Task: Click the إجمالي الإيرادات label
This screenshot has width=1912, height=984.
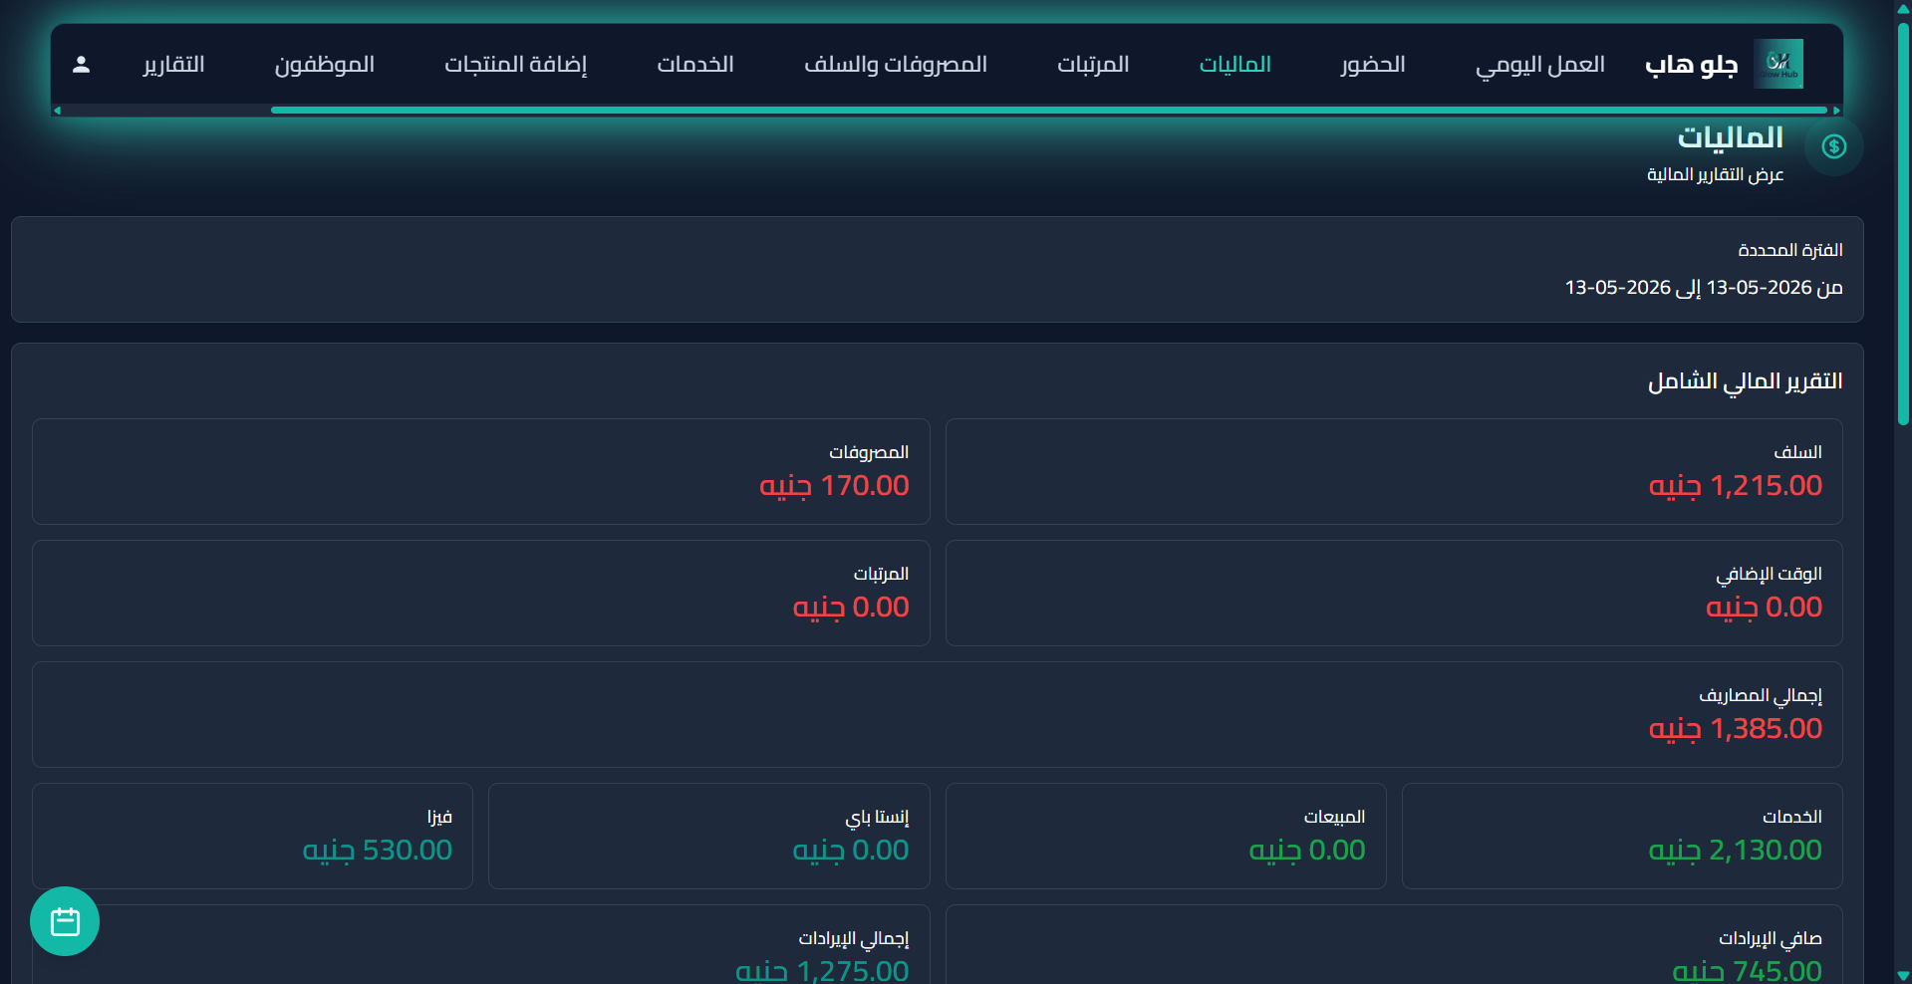Action: click(x=854, y=938)
